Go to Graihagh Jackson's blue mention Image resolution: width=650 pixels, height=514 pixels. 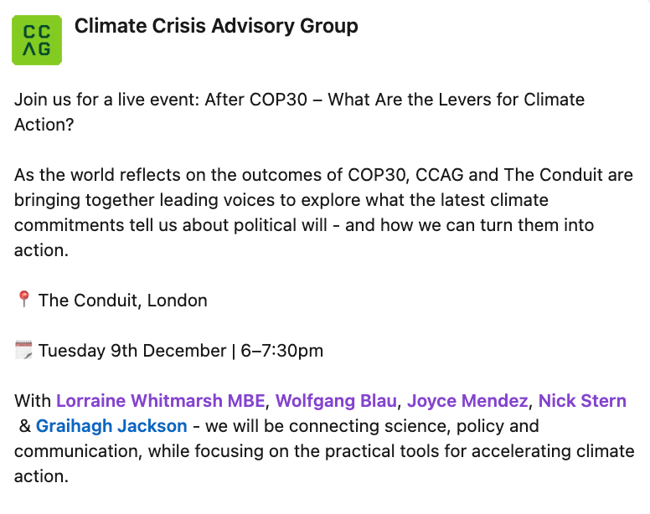pos(111,426)
